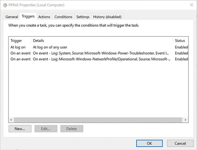Select the Triggers tab
Screen dimensions: 197x150
28,16
